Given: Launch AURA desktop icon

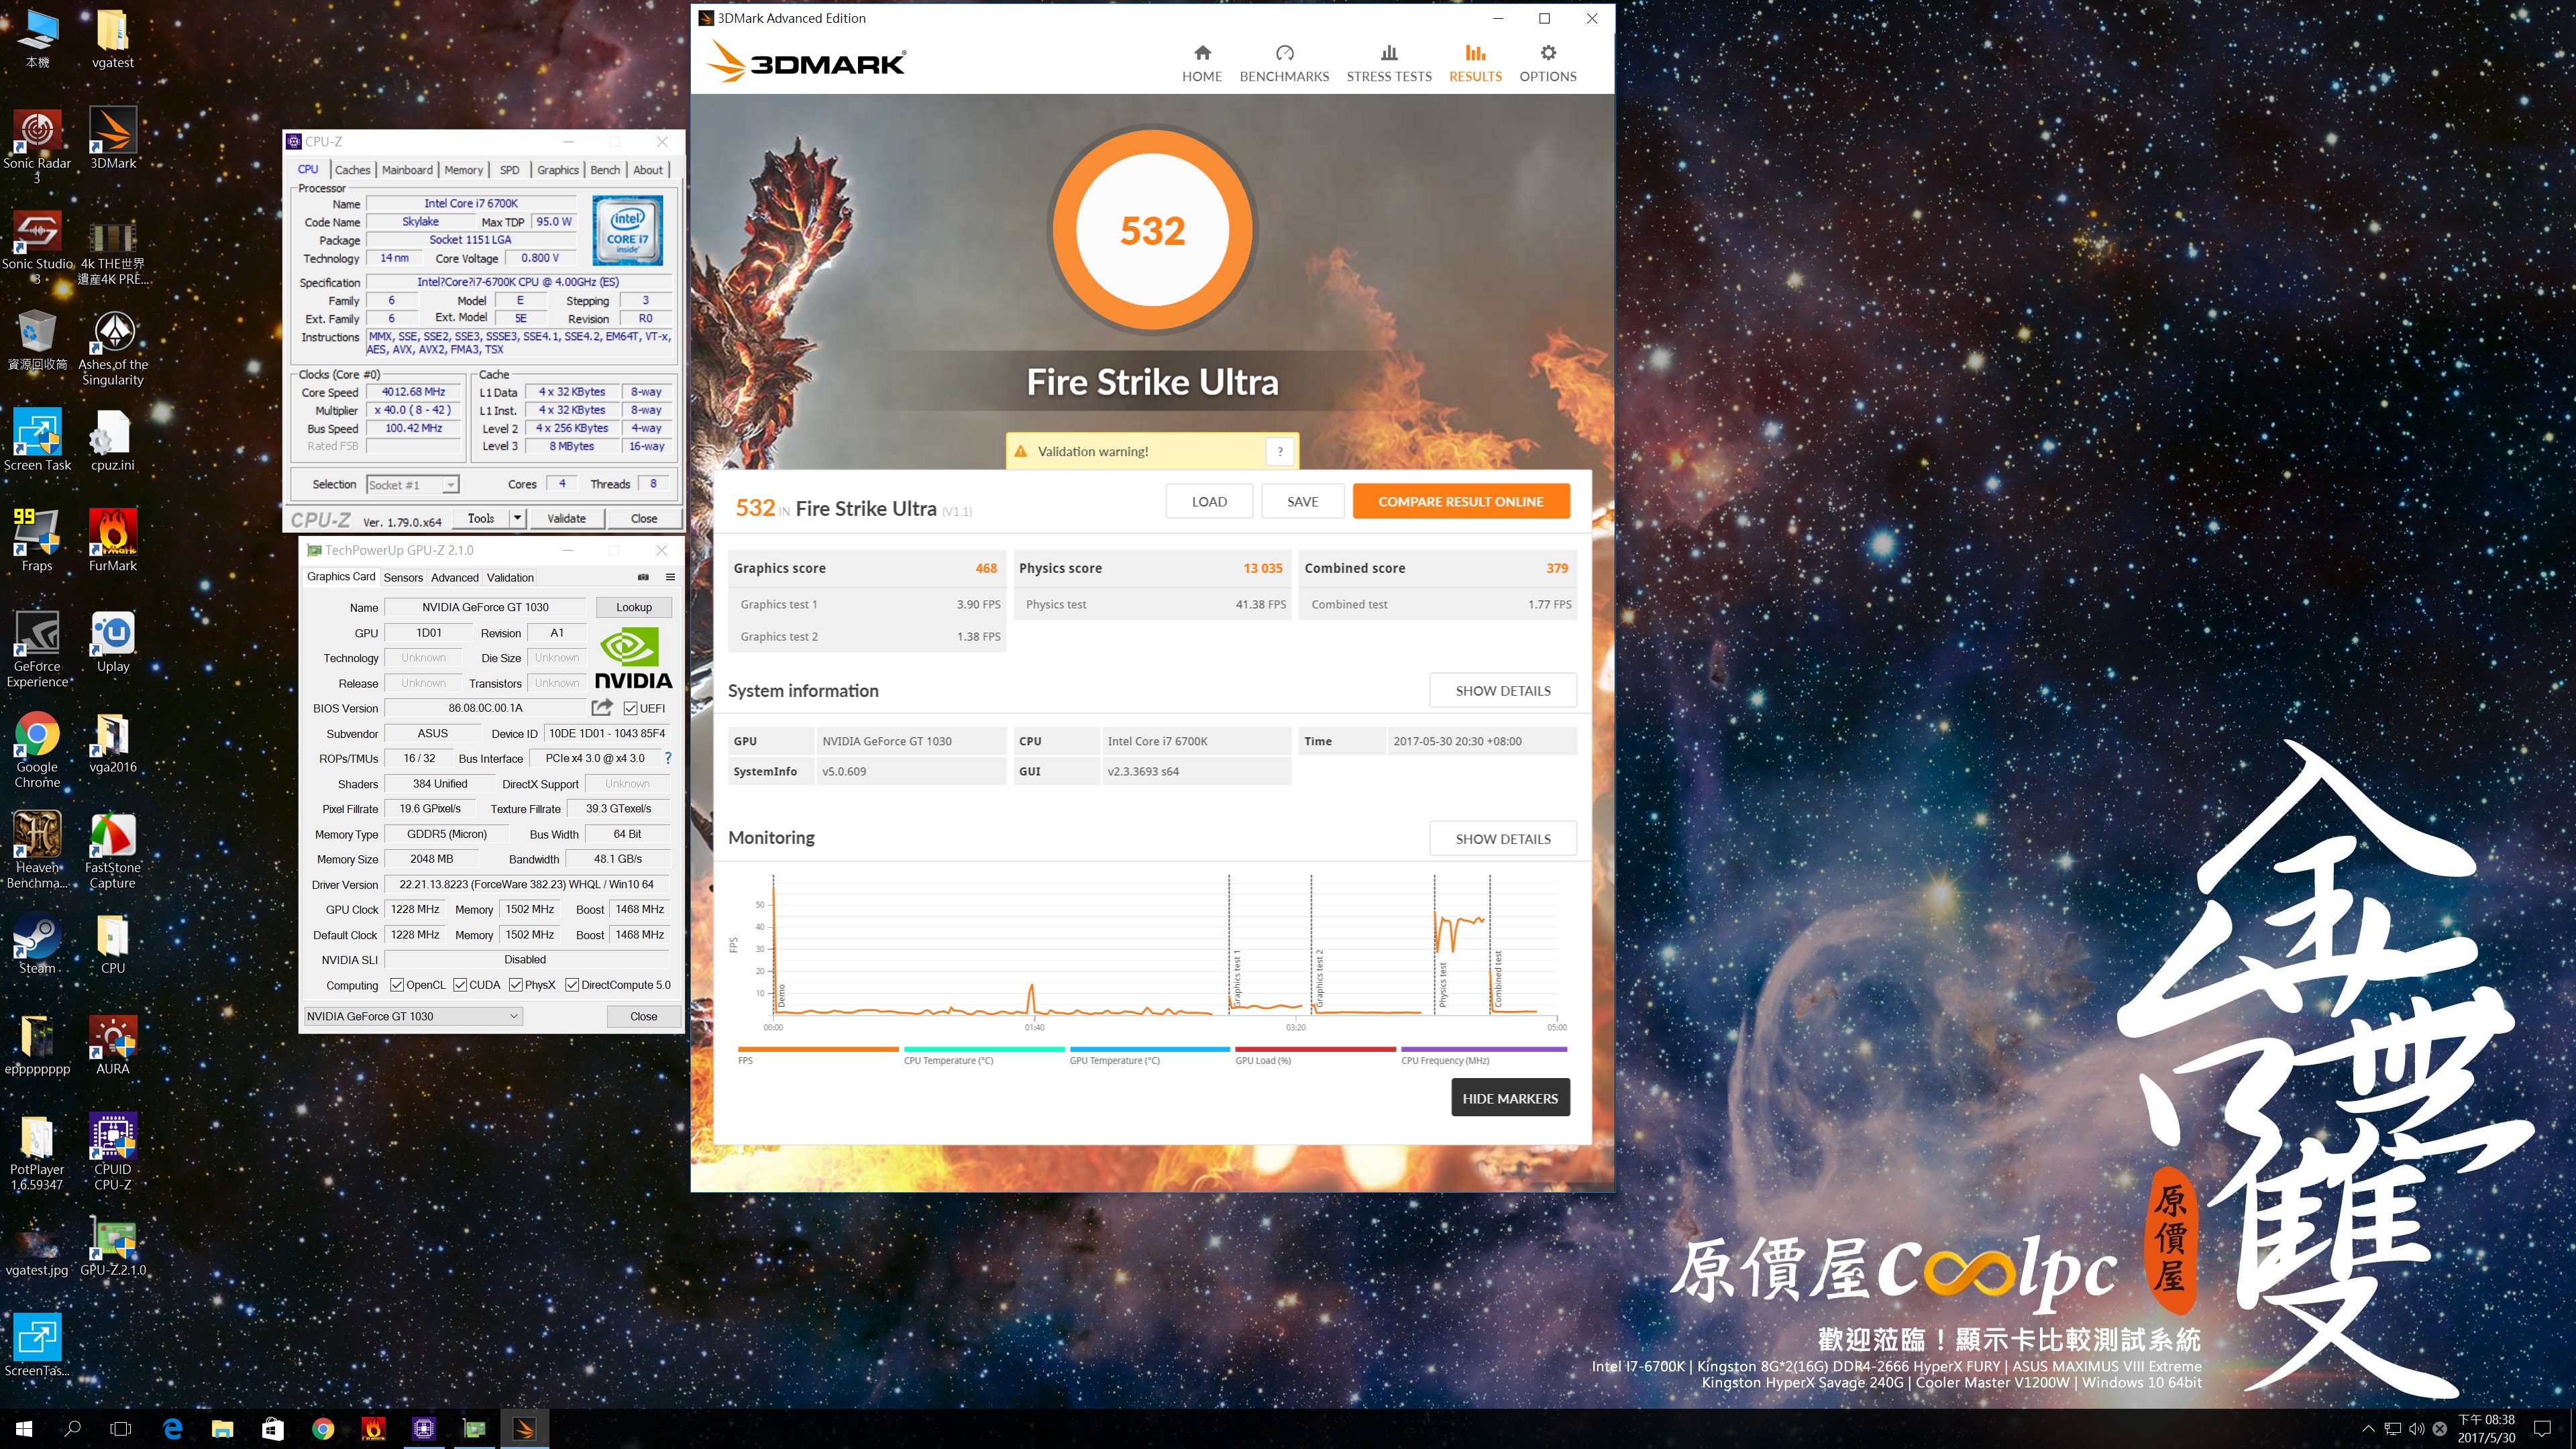Looking at the screenshot, I should tap(113, 1044).
